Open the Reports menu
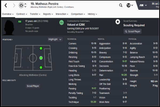The width and height of the screenshot is (160, 107). (48, 14)
